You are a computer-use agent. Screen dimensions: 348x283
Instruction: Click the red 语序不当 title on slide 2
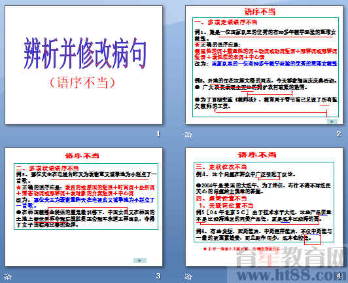coord(260,12)
